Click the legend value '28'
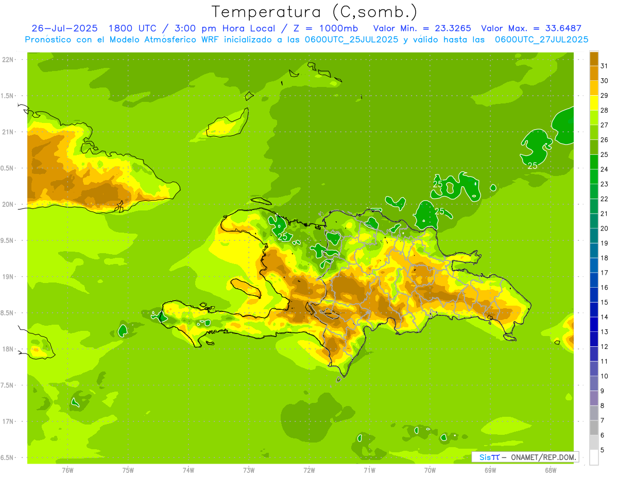The width and height of the screenshot is (618, 477). point(605,110)
